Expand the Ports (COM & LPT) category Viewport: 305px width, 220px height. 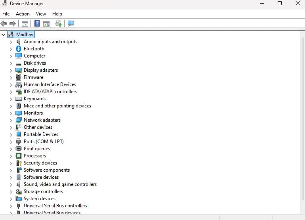click(x=11, y=142)
